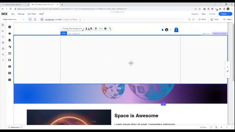The width and height of the screenshot is (235, 132).
Task: Click the Connect Your Domain link
Action: pos(70,19)
